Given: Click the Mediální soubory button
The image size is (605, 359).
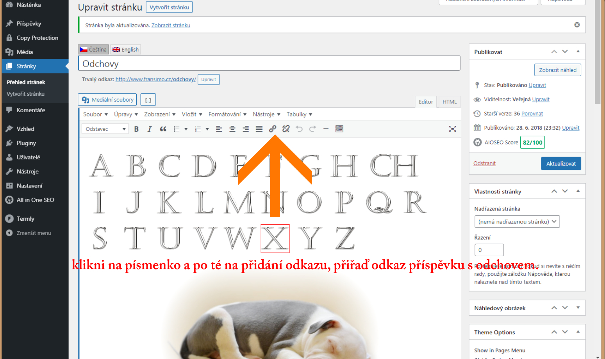Looking at the screenshot, I should (107, 100).
